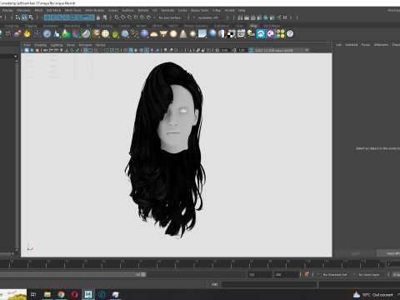The width and height of the screenshot is (400, 300).
Task: Open the Deform menu
Action: click(143, 10)
